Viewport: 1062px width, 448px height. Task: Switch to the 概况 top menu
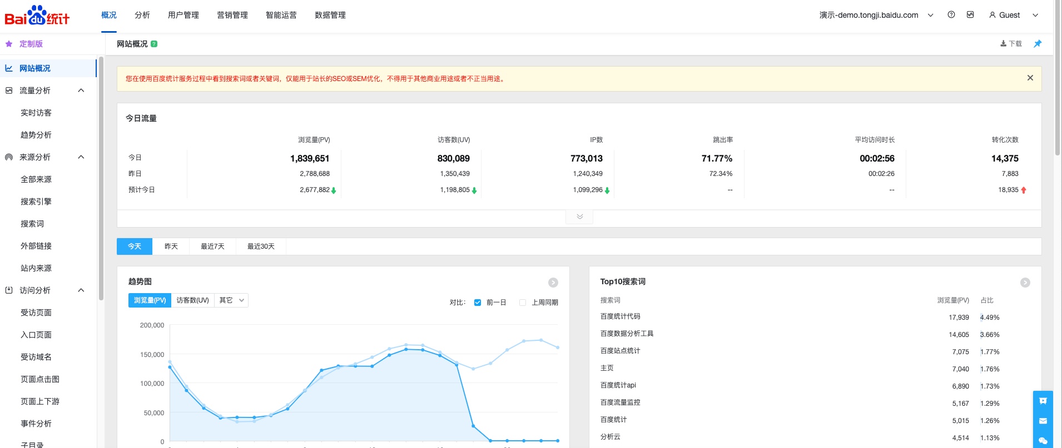click(109, 15)
